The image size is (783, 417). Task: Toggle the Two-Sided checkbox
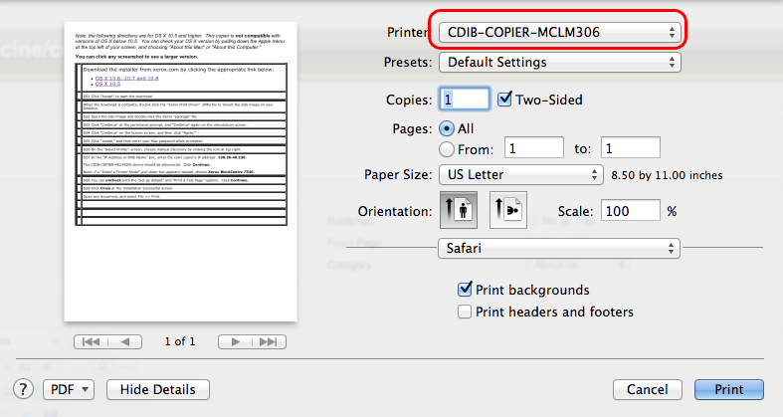[x=505, y=100]
